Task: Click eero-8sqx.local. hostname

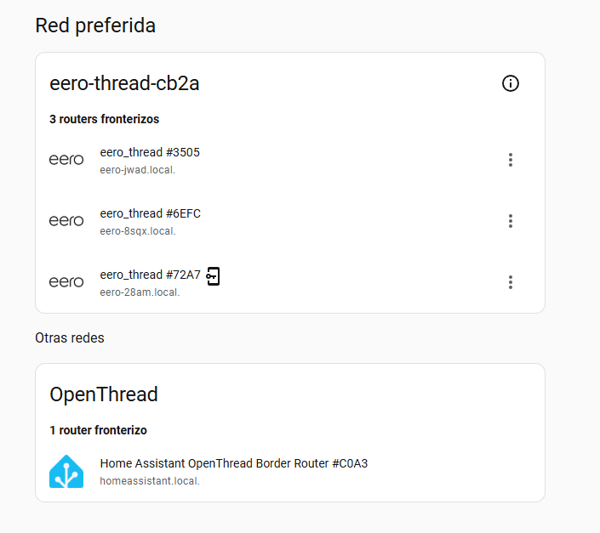Action: pos(138,231)
